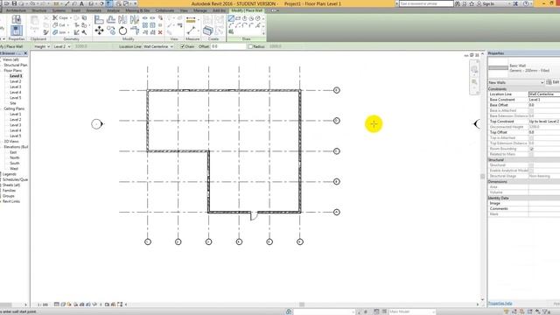The width and height of the screenshot is (560, 315).
Task: Toggle the Chain checkbox in options bar
Action: (x=183, y=46)
